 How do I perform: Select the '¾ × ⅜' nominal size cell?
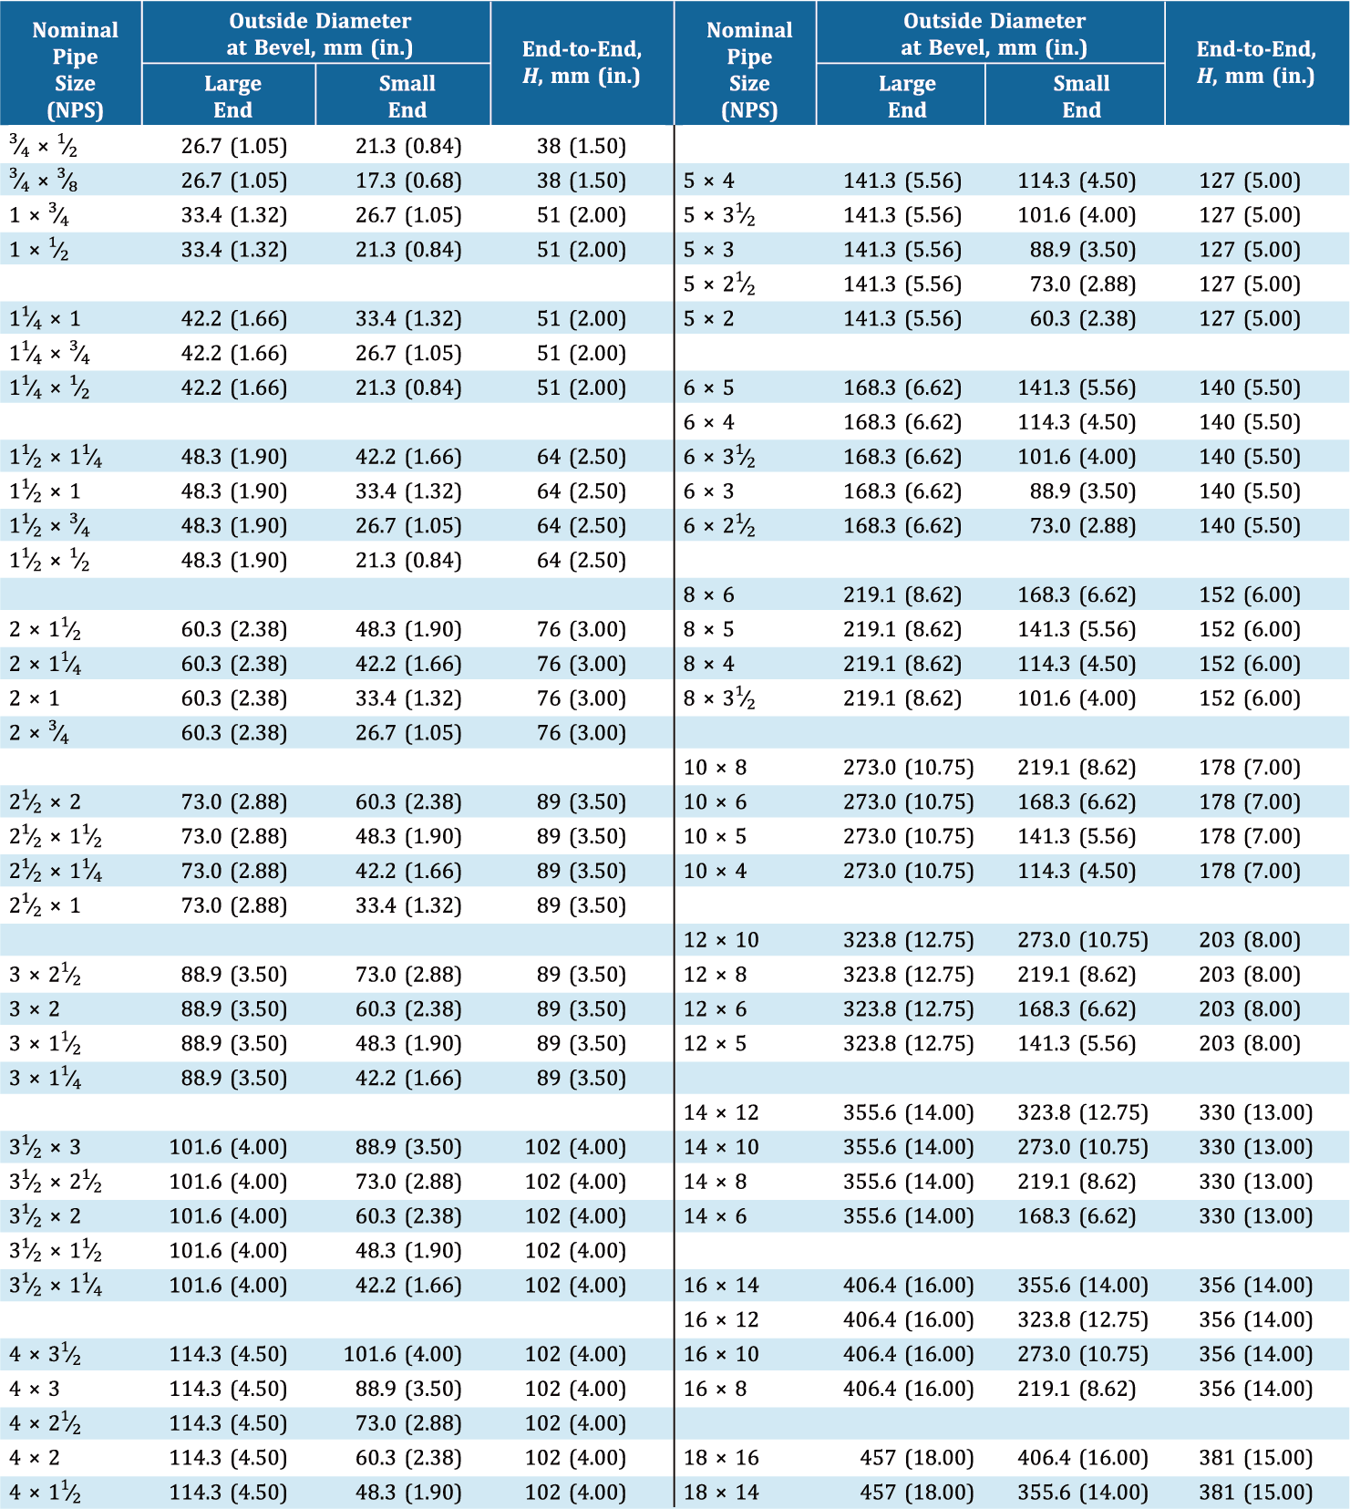click(x=43, y=181)
